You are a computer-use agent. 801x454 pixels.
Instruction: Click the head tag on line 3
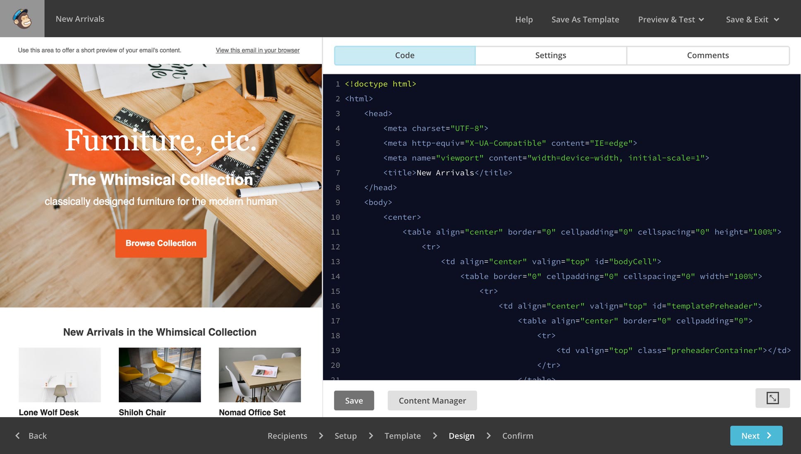tap(378, 113)
